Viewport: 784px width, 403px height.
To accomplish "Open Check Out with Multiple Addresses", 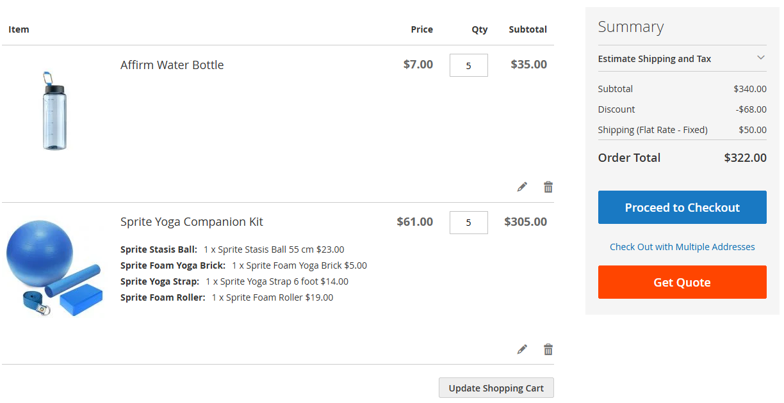I will [x=682, y=247].
